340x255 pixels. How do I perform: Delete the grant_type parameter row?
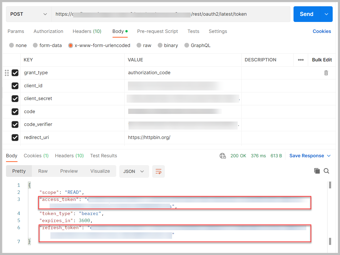(x=326, y=73)
